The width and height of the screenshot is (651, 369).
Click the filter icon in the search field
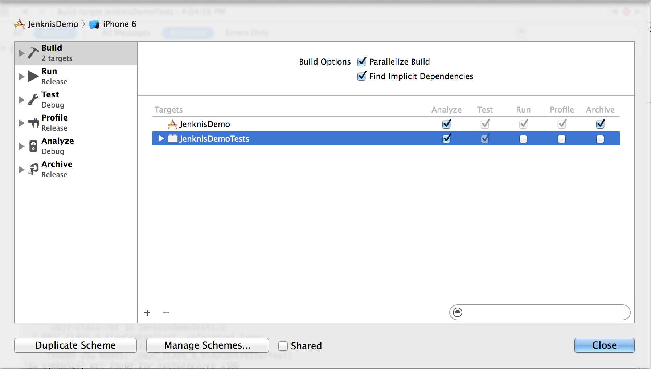click(x=458, y=312)
